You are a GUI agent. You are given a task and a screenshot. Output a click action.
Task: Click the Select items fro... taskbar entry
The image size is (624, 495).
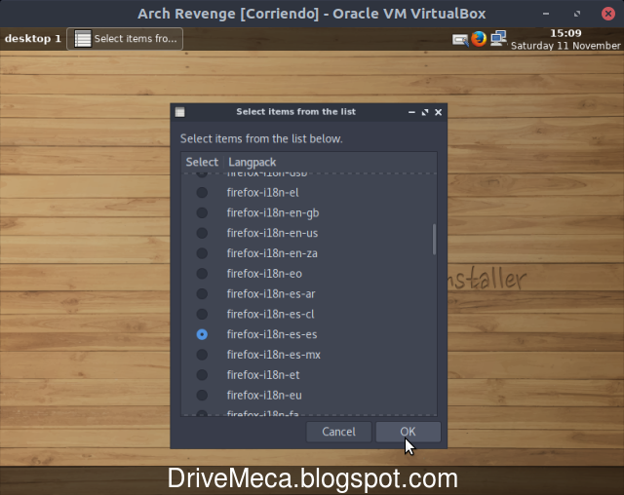(x=125, y=39)
